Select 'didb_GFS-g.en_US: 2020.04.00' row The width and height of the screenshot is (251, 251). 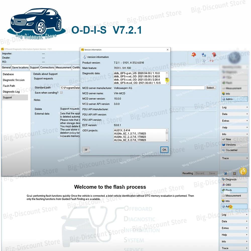click(x=137, y=73)
